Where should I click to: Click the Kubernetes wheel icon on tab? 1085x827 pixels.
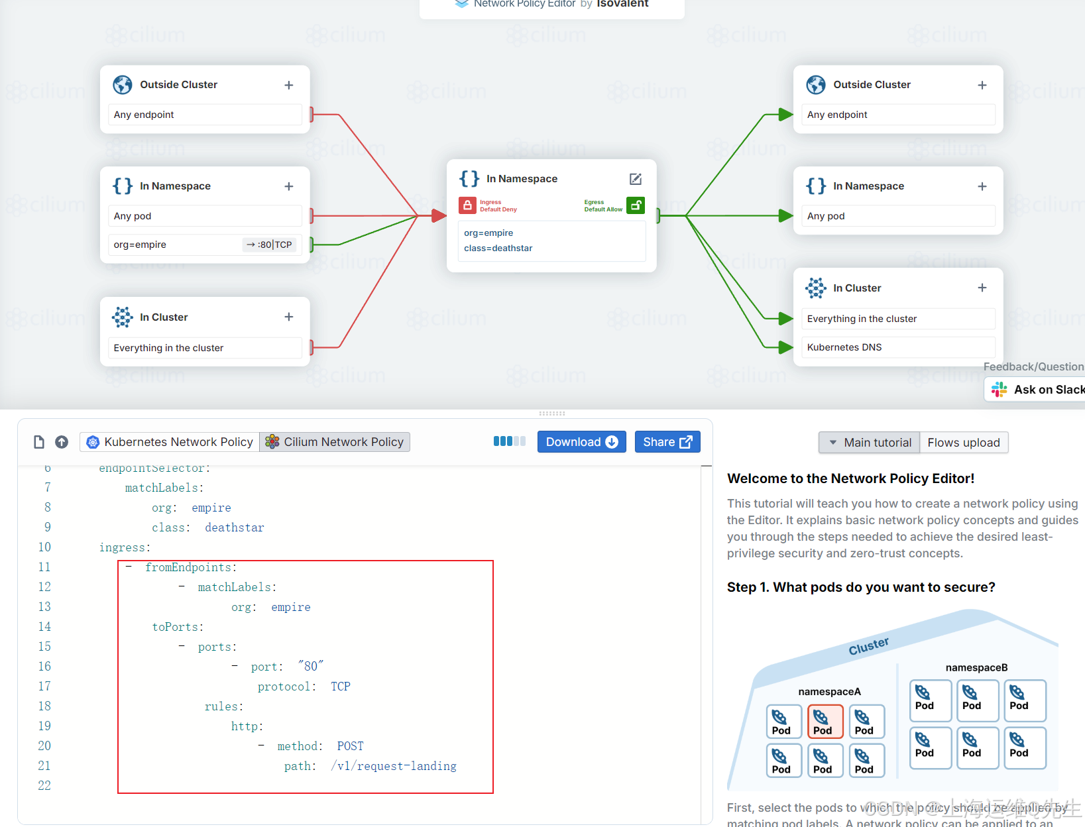93,442
